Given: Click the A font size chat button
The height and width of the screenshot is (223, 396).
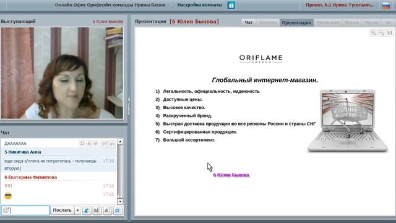Looking at the screenshot, I should click(x=107, y=211).
